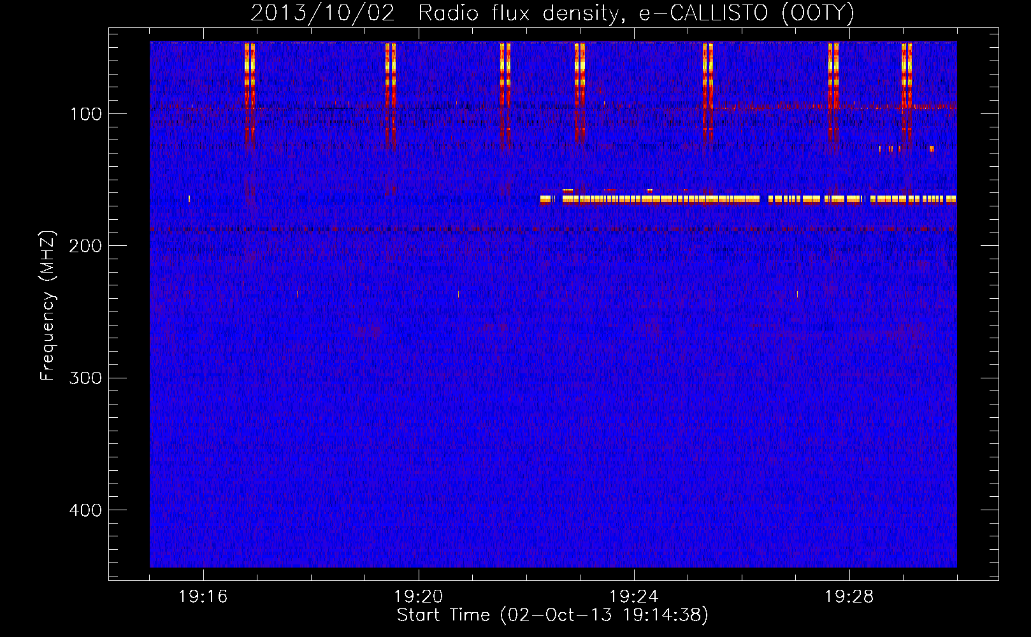Click the 100 frequency tick label

[85, 114]
